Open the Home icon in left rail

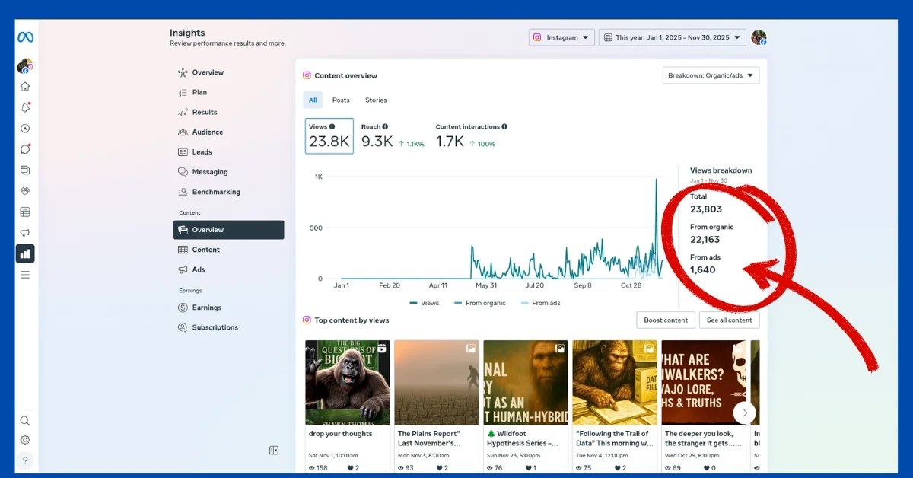pyautogui.click(x=25, y=87)
